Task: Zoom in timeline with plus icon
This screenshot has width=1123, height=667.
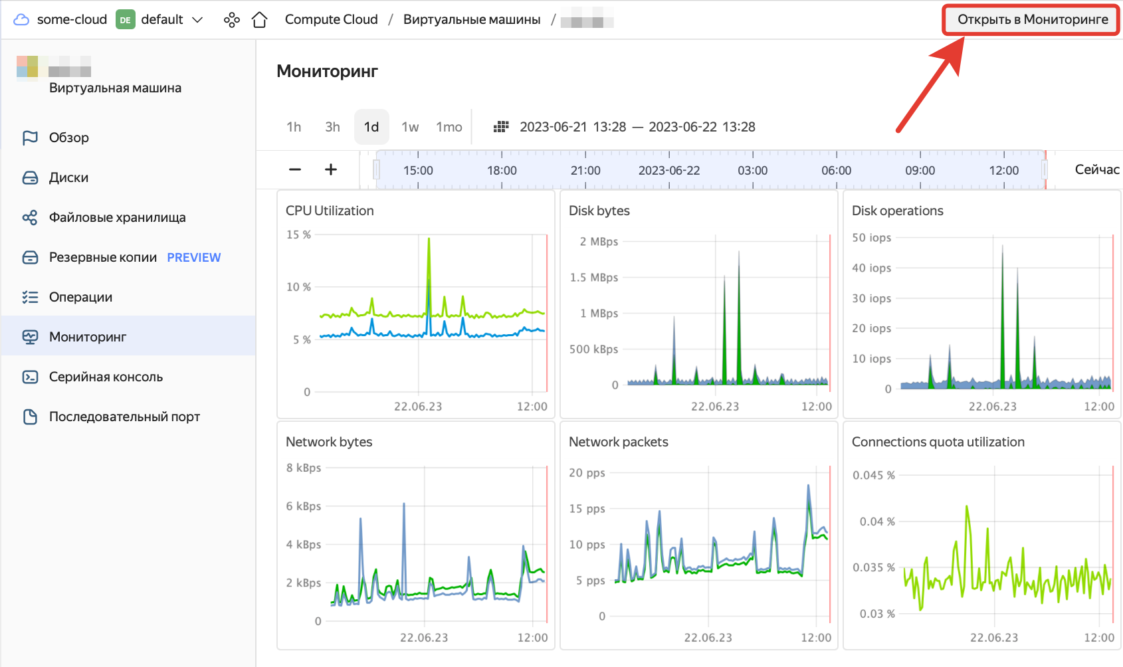Action: tap(331, 169)
